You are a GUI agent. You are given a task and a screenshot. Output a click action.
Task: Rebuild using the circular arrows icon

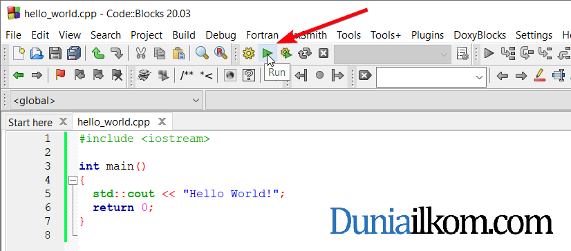click(305, 53)
